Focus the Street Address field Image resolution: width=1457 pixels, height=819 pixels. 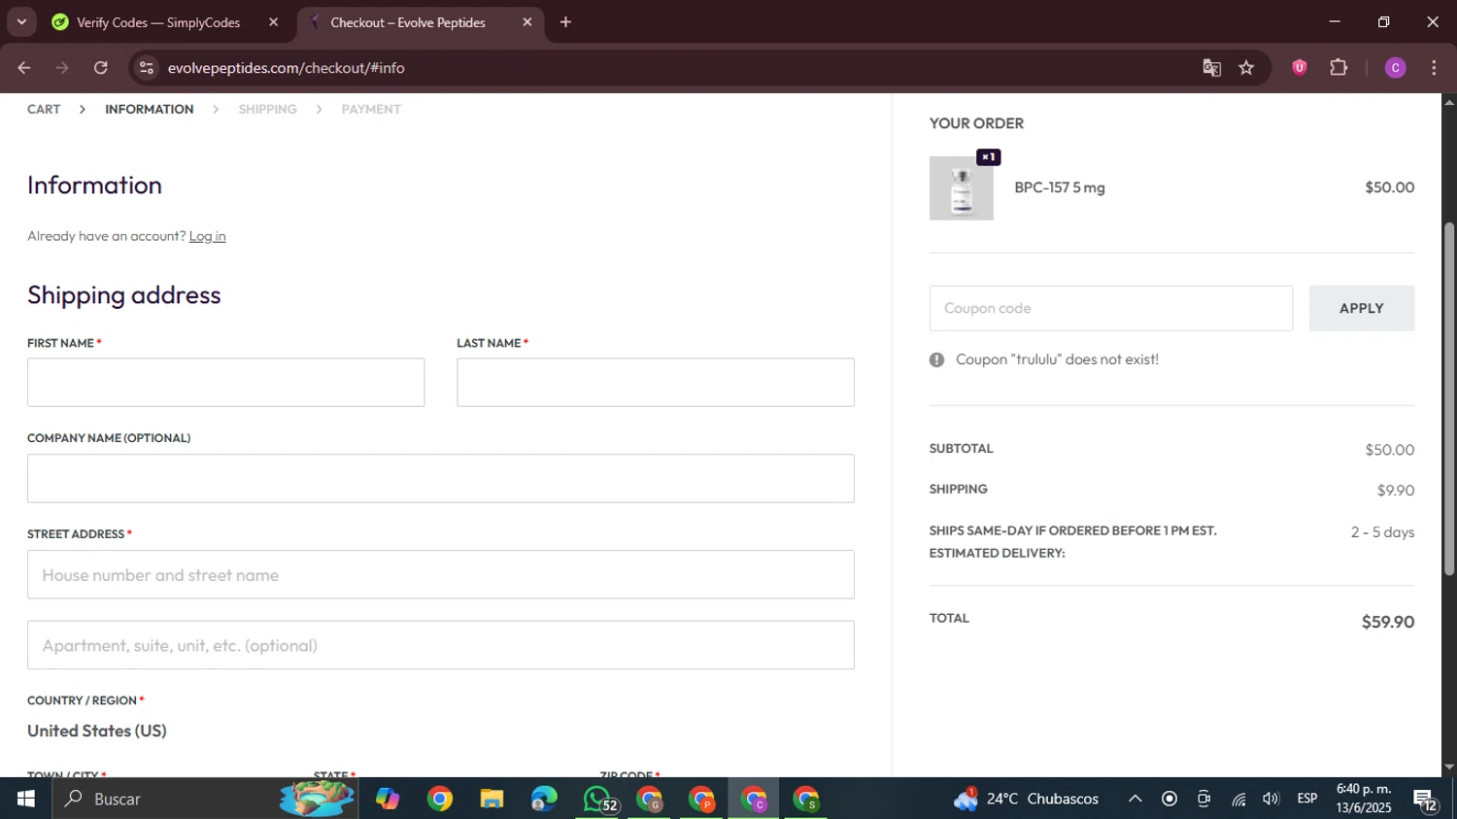(x=441, y=574)
